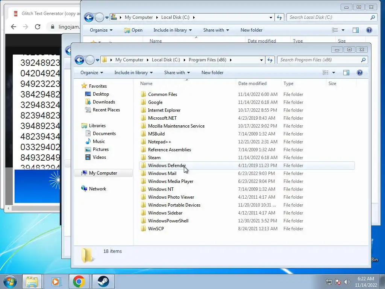Click volume icon in system tray
Screen dimensions: 385x289
pyautogui.click(x=347, y=282)
